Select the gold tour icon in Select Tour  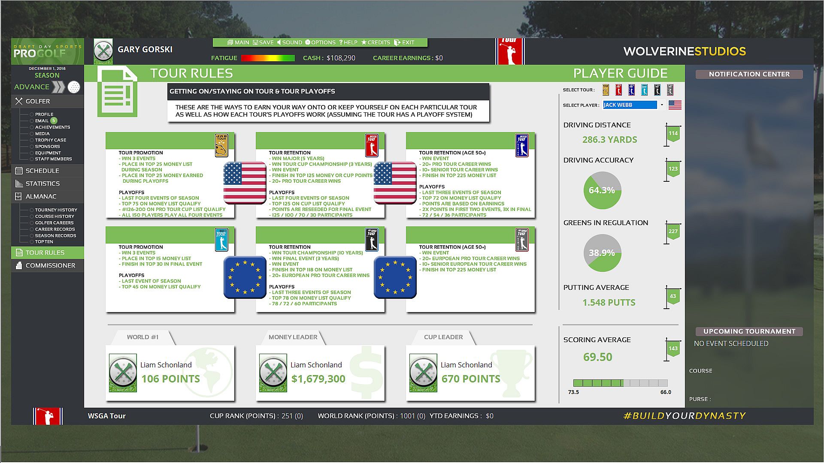[x=606, y=90]
